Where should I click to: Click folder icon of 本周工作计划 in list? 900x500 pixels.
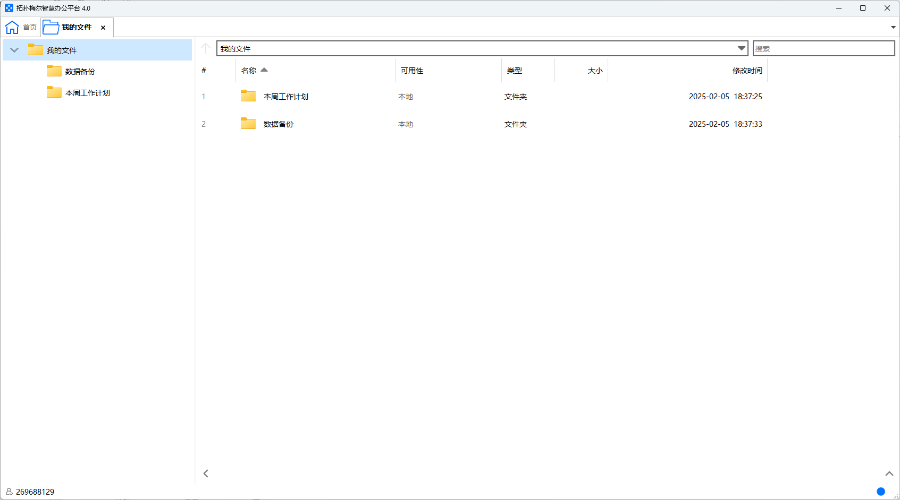(x=248, y=96)
